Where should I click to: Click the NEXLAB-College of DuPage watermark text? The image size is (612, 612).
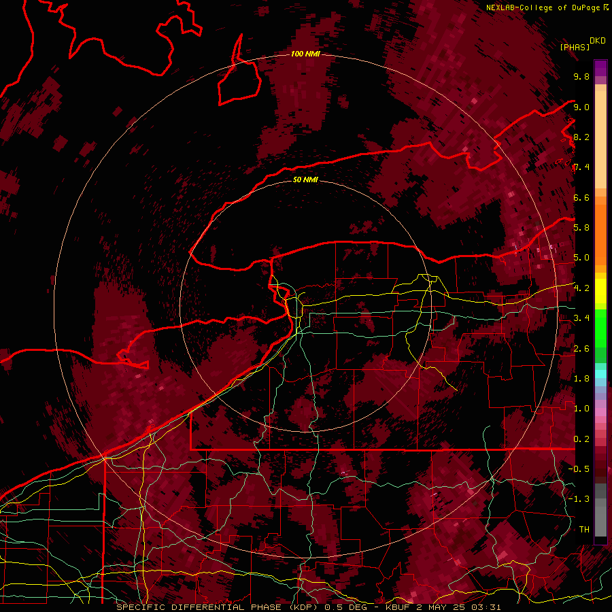click(x=543, y=7)
